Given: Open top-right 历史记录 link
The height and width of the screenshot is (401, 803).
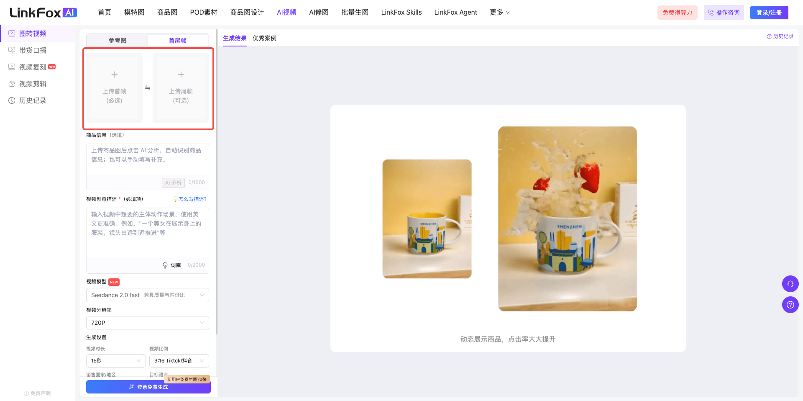Looking at the screenshot, I should pos(780,36).
